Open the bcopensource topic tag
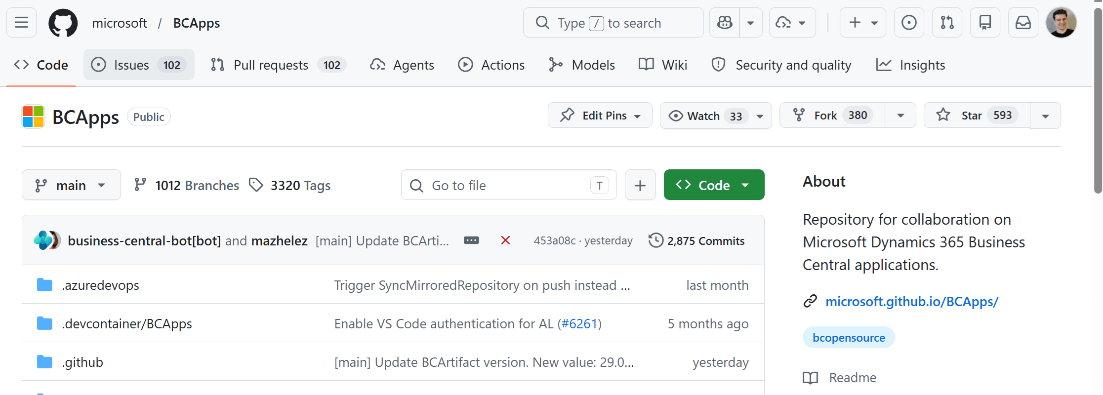Screen dimensions: 1103x395 pyautogui.click(x=849, y=338)
